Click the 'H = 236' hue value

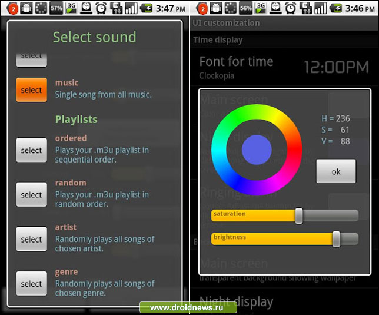click(x=335, y=118)
